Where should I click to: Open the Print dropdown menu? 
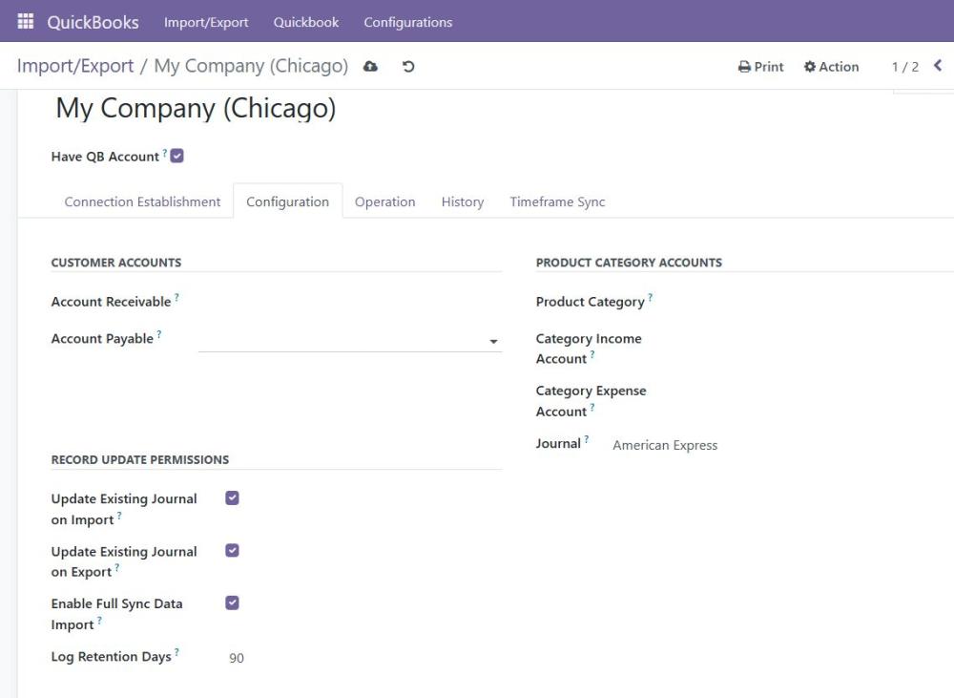tap(760, 67)
